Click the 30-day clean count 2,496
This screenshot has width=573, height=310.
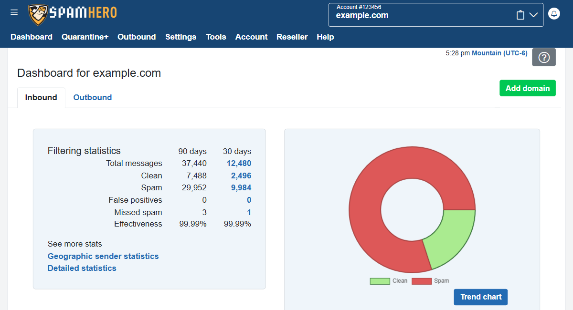tap(241, 176)
